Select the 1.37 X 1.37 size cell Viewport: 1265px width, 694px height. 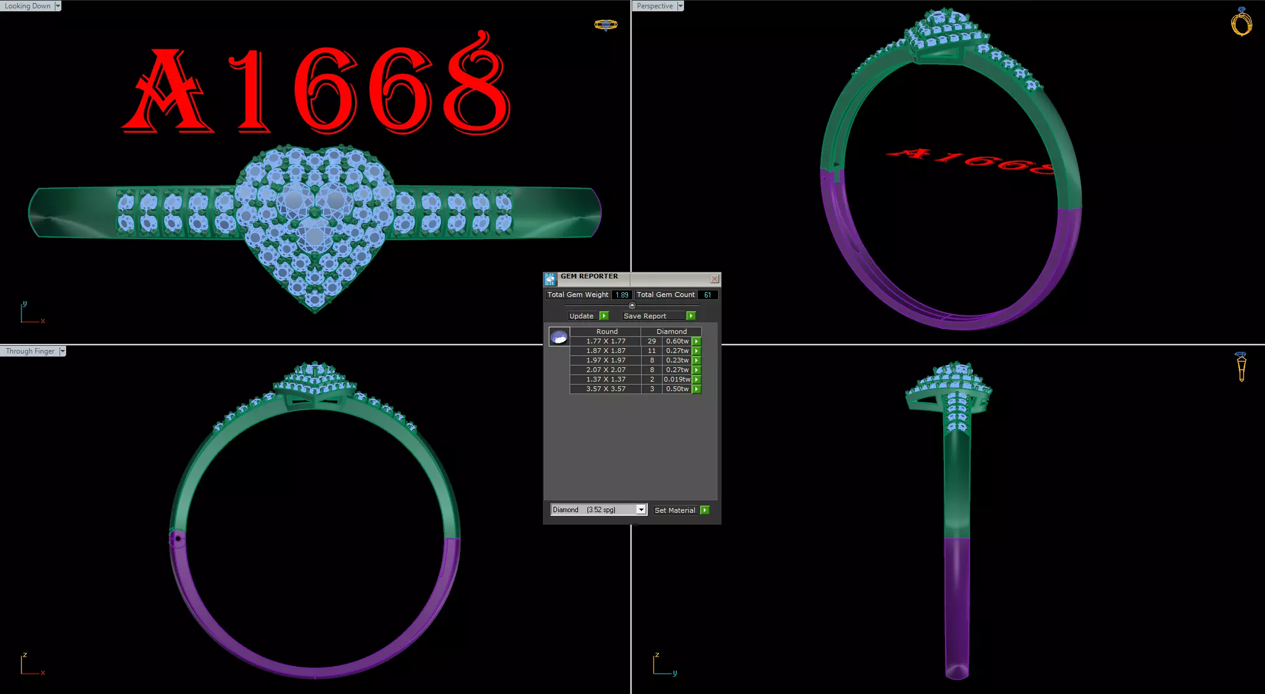[x=605, y=379]
